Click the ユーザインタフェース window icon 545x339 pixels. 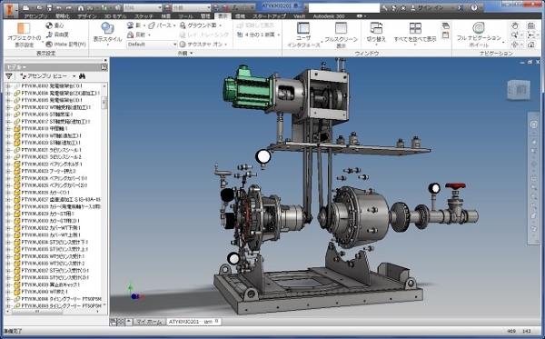[x=303, y=28]
